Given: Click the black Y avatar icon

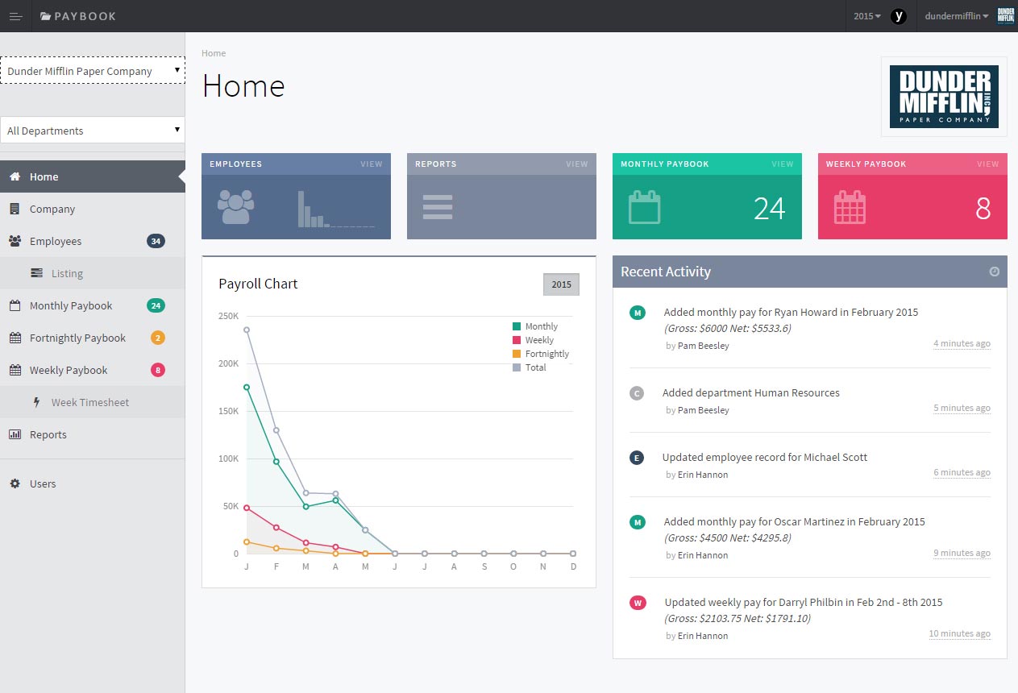Looking at the screenshot, I should [899, 16].
